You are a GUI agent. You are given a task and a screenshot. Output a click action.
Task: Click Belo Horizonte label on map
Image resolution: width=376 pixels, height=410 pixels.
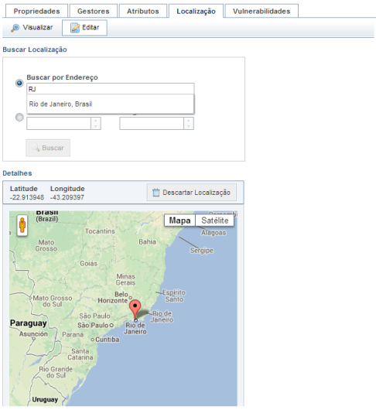(x=114, y=298)
